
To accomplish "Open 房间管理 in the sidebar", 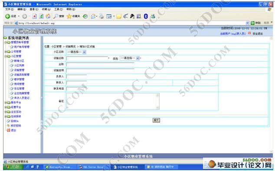I will [19, 84].
